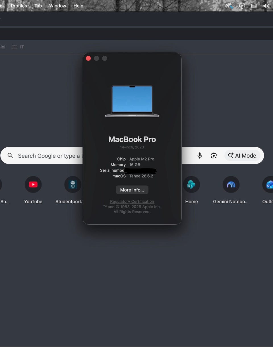Viewport: 273px width, 347px height.
Task: Close the About This Mac window
Action: coord(88,58)
